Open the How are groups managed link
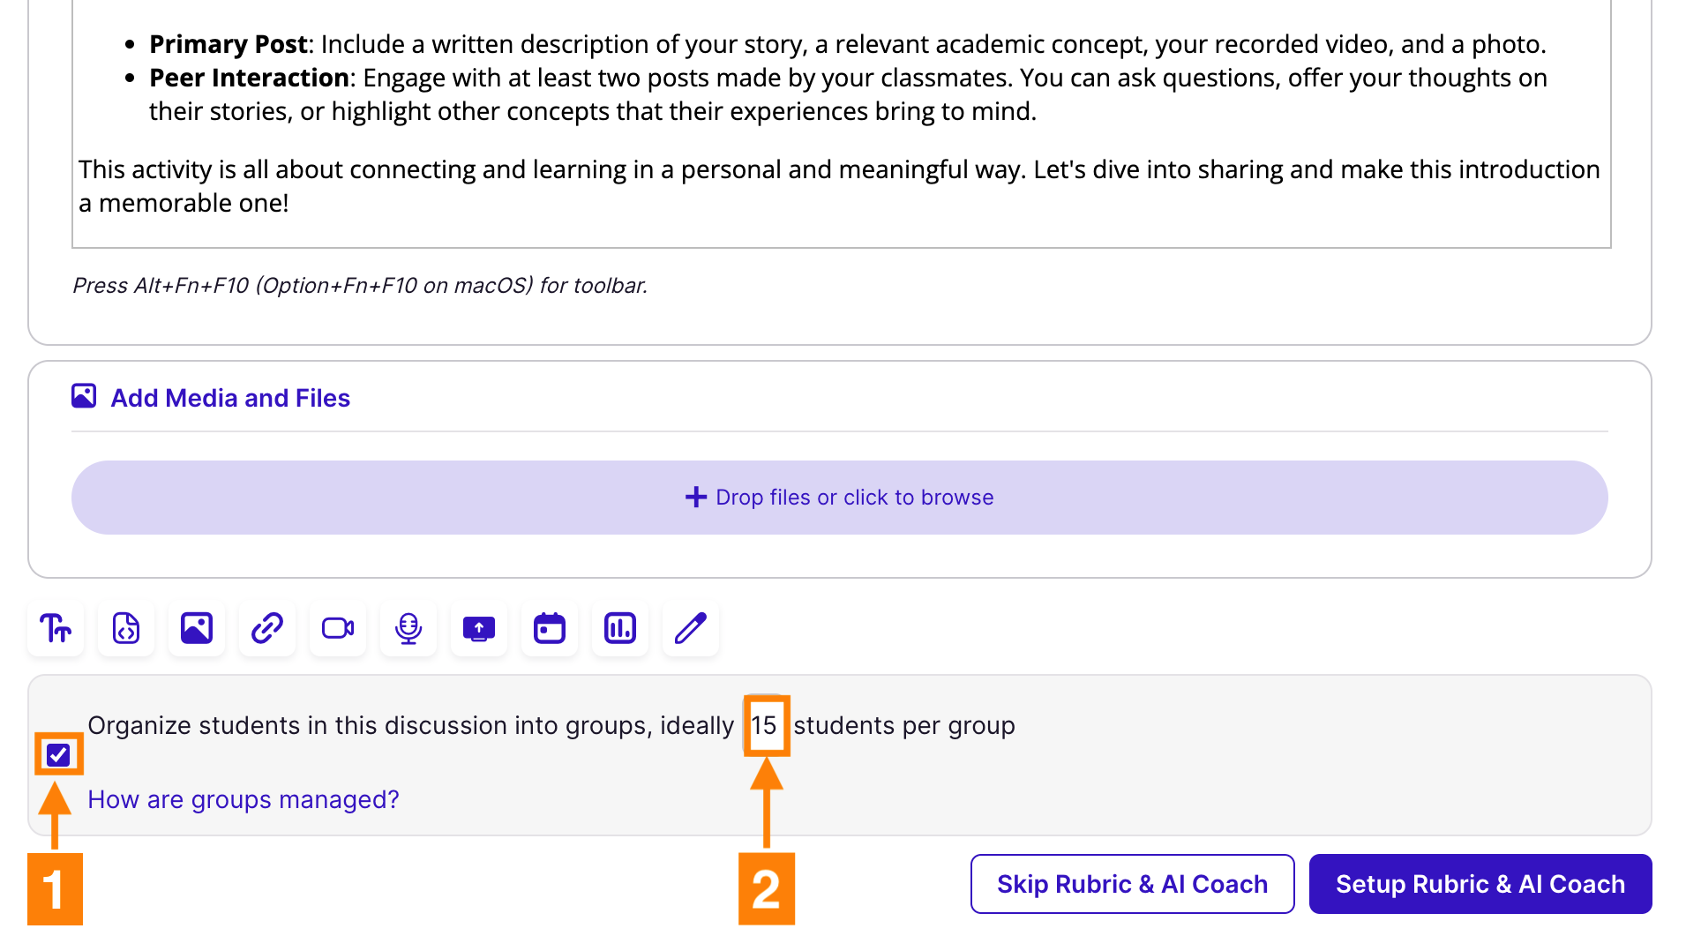The width and height of the screenshot is (1686, 936). (x=243, y=799)
